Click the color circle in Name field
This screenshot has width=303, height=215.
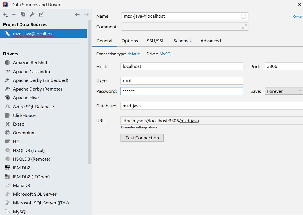click(x=243, y=16)
